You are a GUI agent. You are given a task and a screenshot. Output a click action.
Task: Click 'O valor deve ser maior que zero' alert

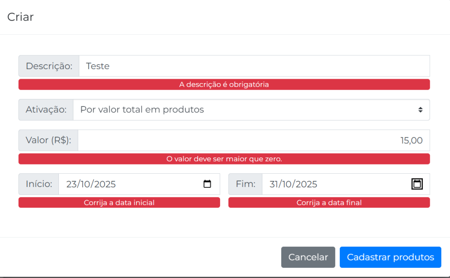pos(224,159)
